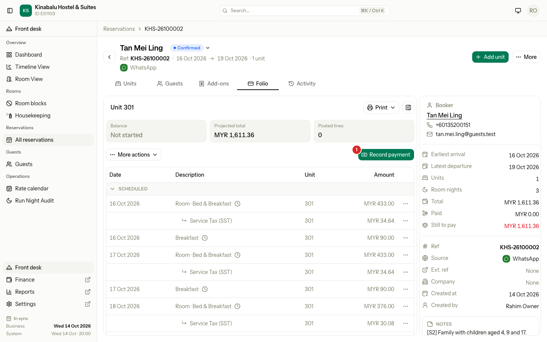Screen dimensions: 547x342
Task: Open the RO user avatar menu
Action: point(533,11)
